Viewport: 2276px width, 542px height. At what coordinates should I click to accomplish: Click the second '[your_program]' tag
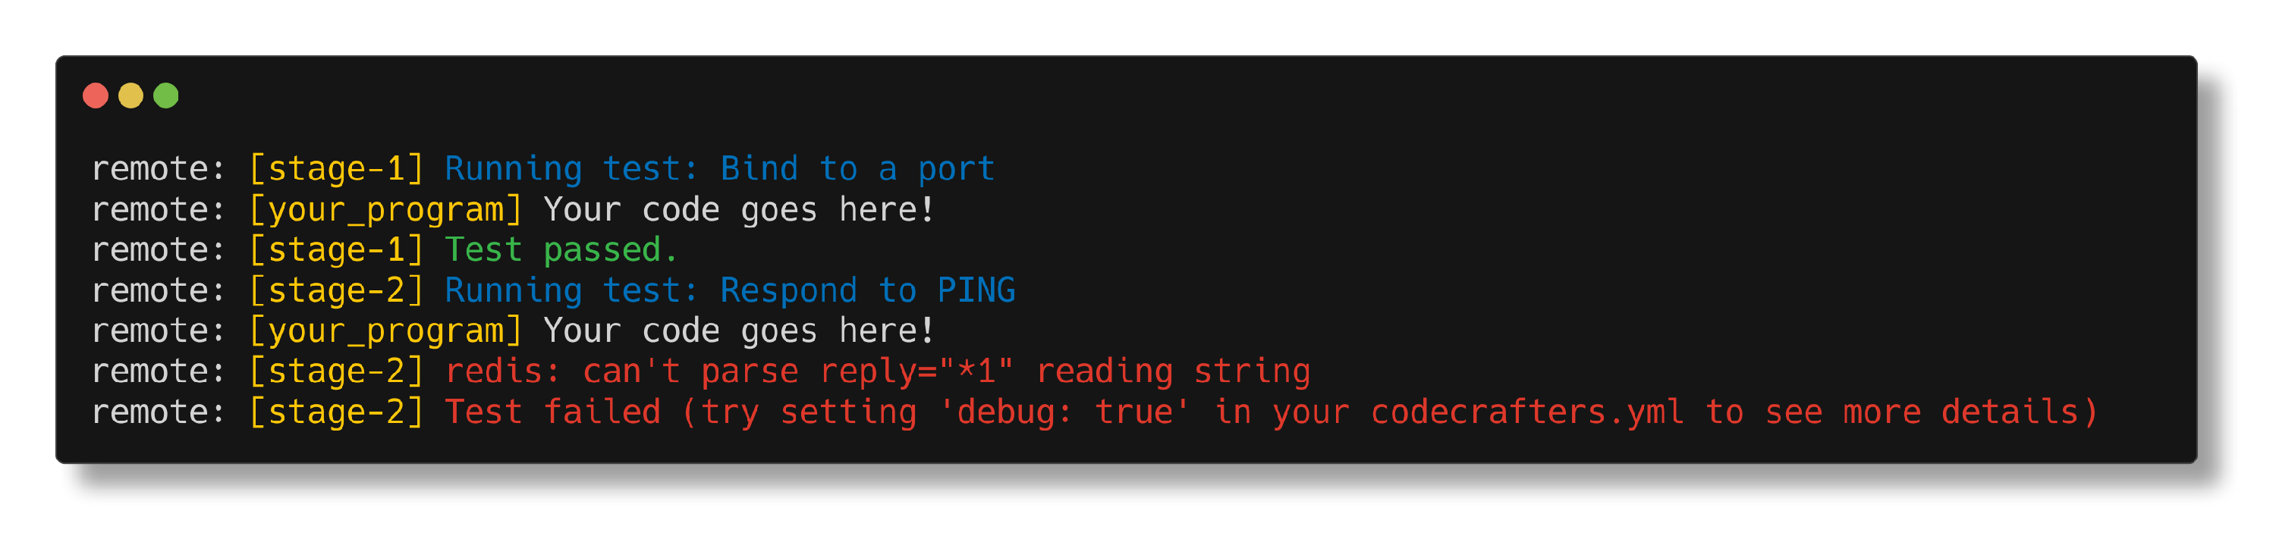pyautogui.click(x=386, y=331)
